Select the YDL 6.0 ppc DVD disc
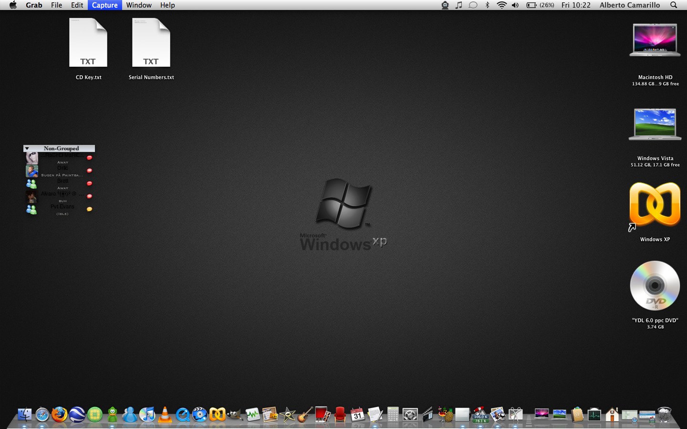 [655, 286]
